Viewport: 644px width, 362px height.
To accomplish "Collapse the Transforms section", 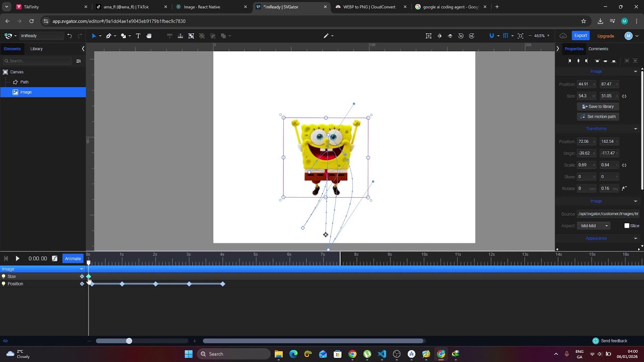I will 635,129.
